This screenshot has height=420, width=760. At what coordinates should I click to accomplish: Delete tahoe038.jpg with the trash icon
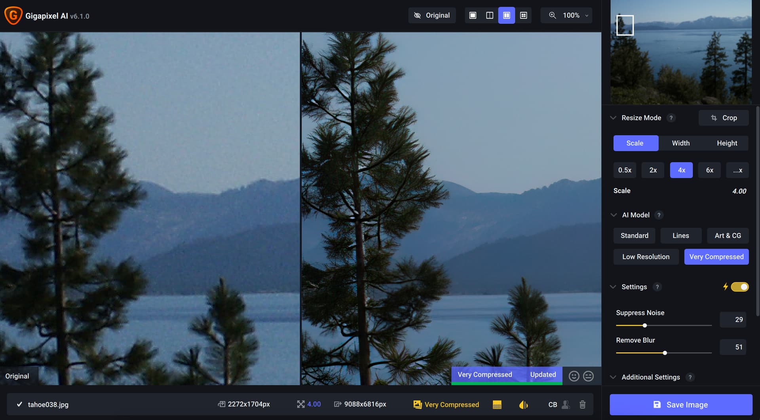click(582, 405)
